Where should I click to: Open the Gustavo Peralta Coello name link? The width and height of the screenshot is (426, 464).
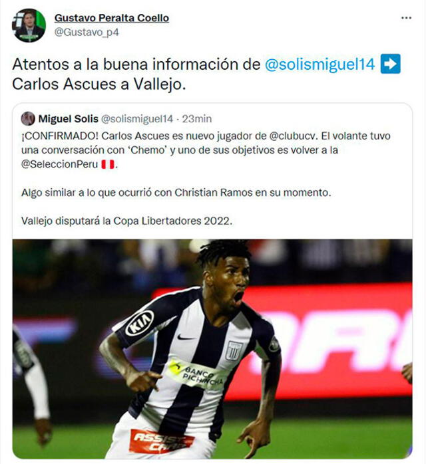112,18
